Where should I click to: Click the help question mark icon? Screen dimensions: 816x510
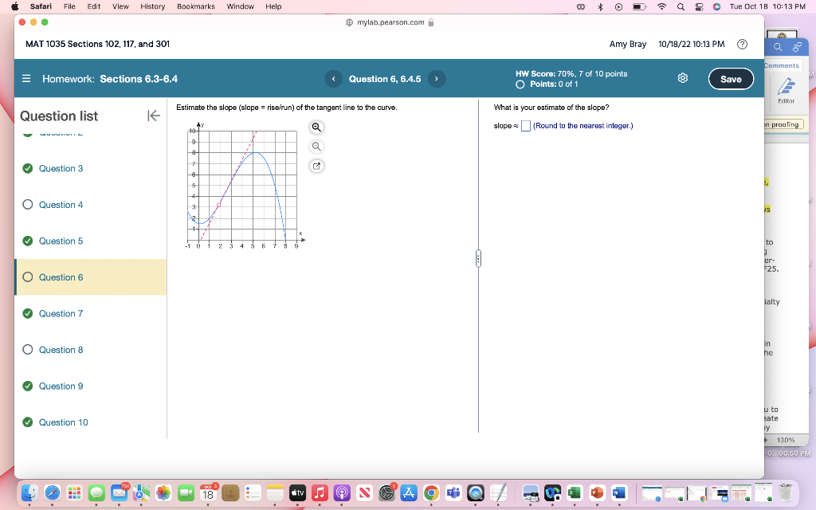tap(742, 44)
